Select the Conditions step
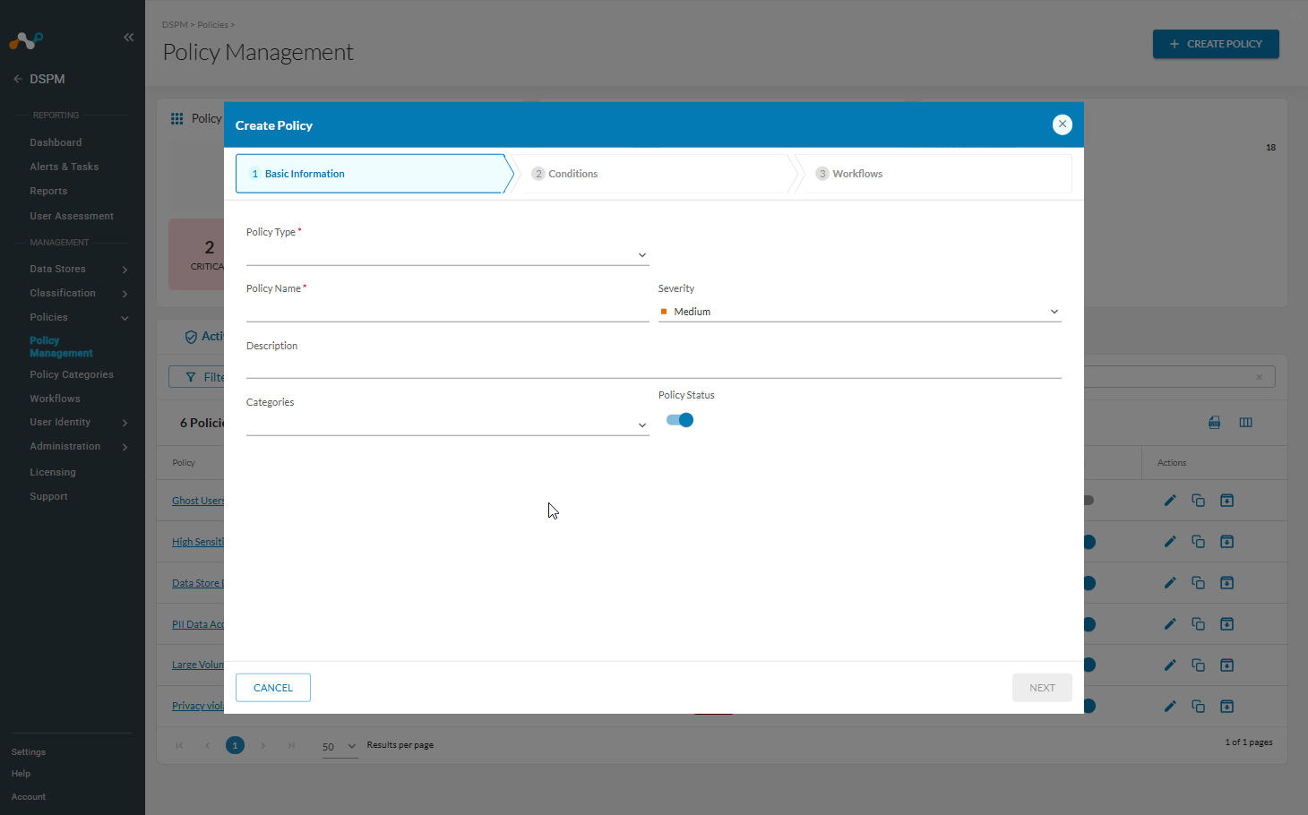The height and width of the screenshot is (815, 1308). (x=656, y=174)
